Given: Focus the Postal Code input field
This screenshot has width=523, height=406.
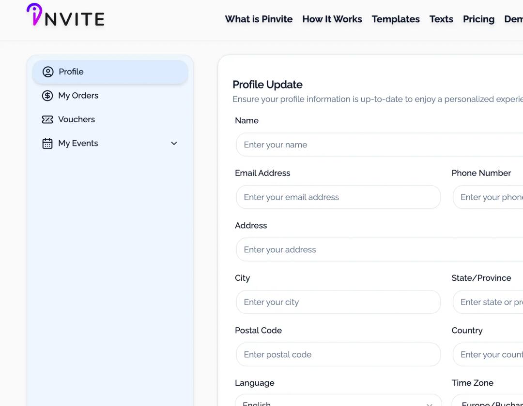Looking at the screenshot, I should [x=338, y=355].
